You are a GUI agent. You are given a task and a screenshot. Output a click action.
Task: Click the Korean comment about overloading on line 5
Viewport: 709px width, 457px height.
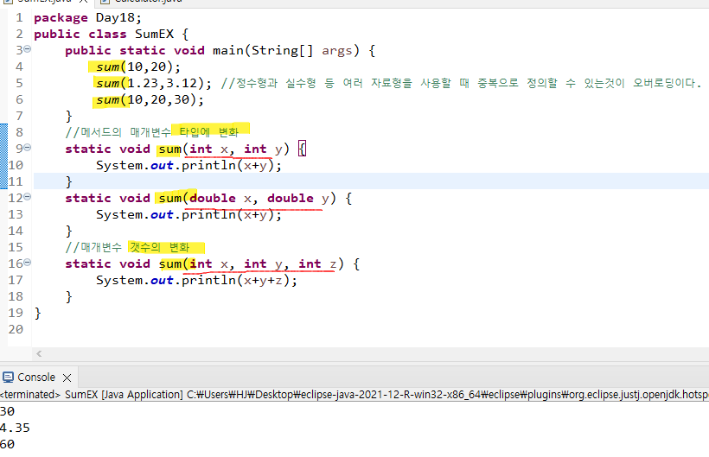point(461,84)
